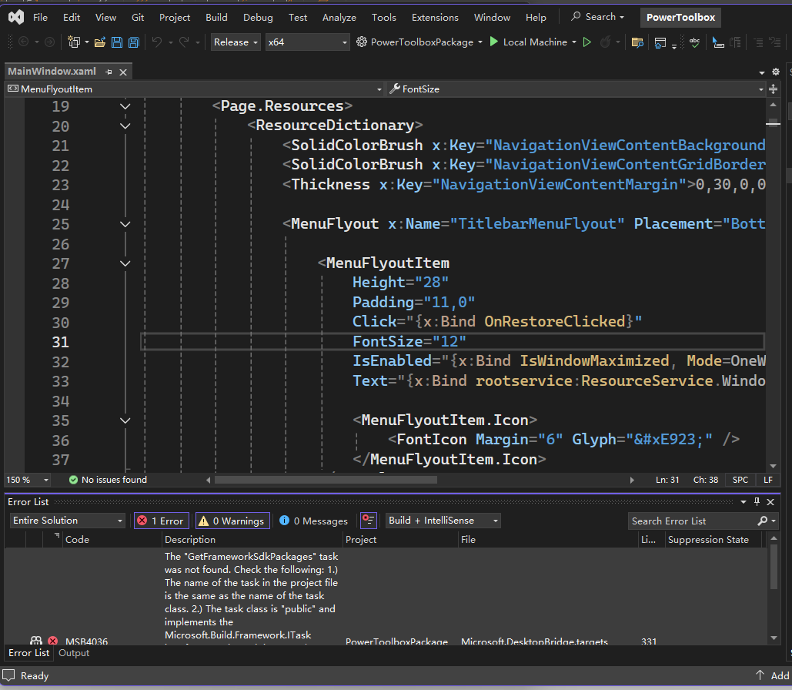Click the No issues found indicator
The height and width of the screenshot is (690, 792).
pos(107,480)
